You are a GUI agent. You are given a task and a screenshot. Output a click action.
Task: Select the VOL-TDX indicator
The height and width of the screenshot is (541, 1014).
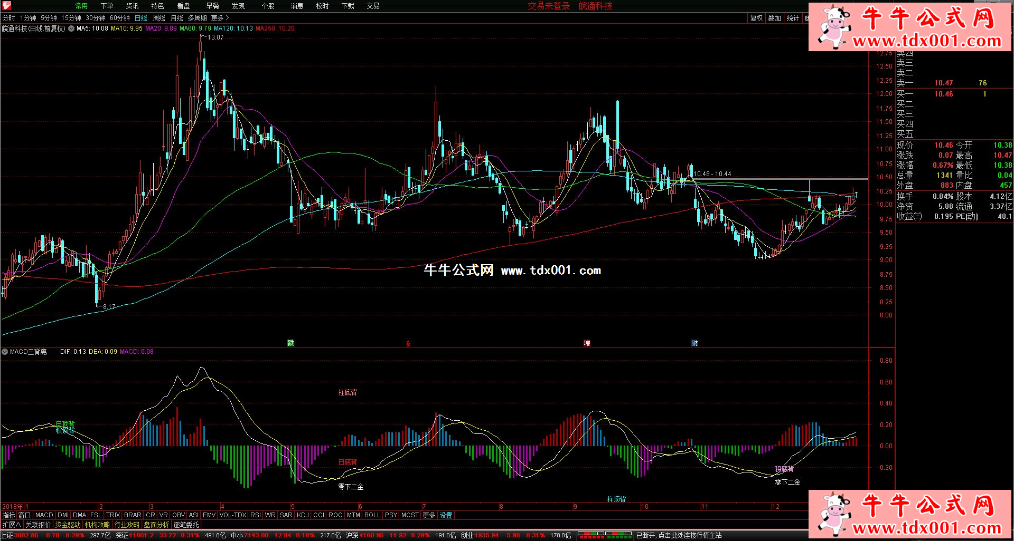pos(233,515)
